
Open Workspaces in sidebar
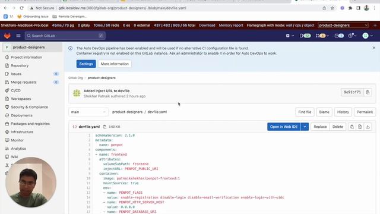21,99
